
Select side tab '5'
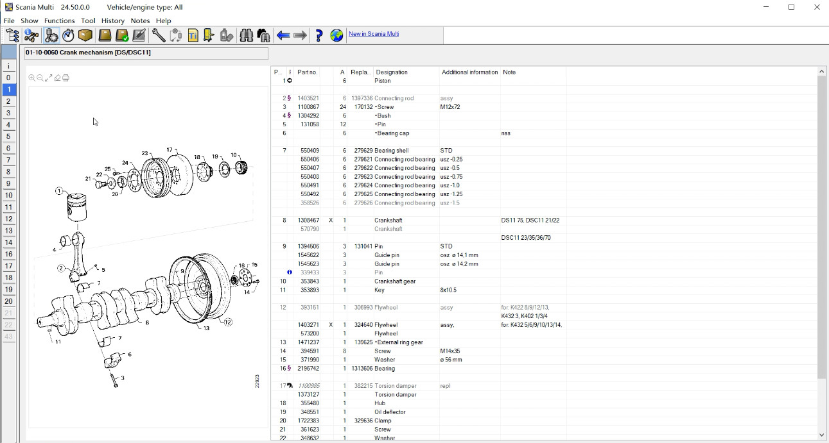click(8, 137)
